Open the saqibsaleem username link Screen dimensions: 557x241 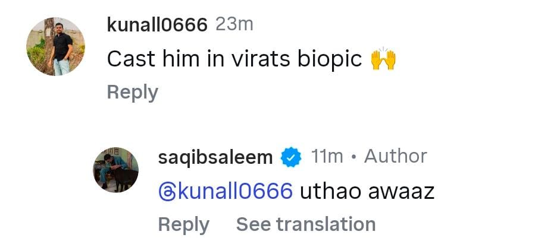pos(215,157)
